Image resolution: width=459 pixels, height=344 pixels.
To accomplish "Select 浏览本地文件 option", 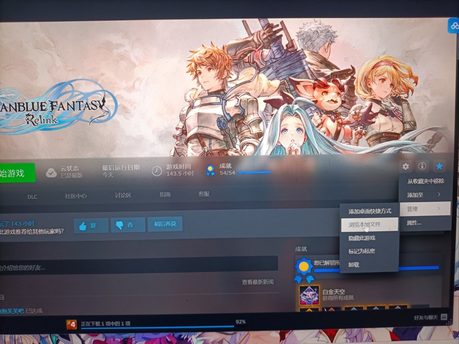I will pos(369,225).
